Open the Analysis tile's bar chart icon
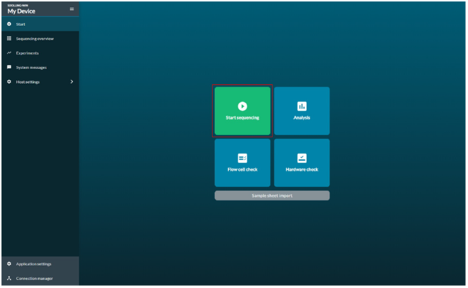The width and height of the screenshot is (468, 288). coord(302,106)
